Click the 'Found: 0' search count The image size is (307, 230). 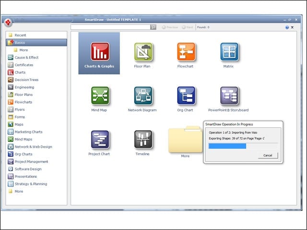(x=203, y=27)
